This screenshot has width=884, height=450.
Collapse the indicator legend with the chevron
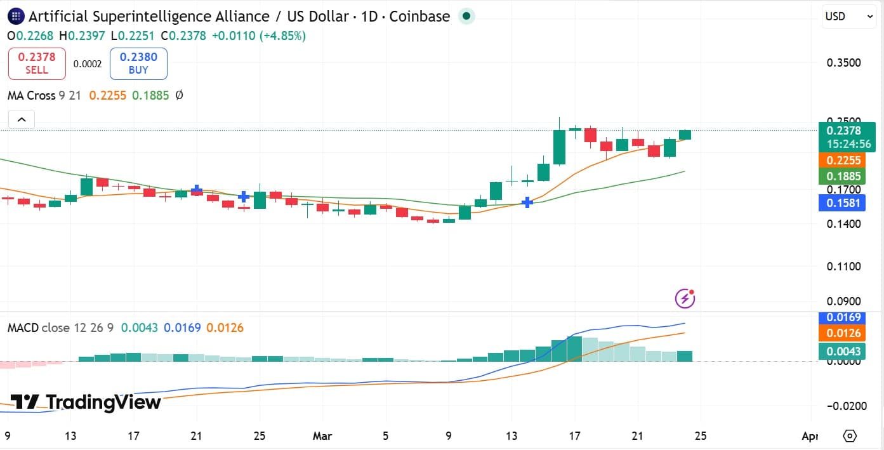22,119
